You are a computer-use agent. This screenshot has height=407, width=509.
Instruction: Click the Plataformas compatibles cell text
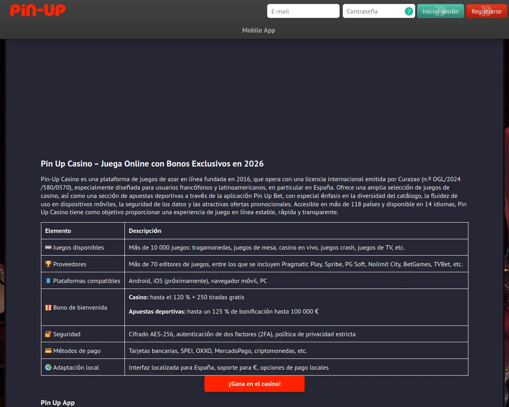coord(87,281)
